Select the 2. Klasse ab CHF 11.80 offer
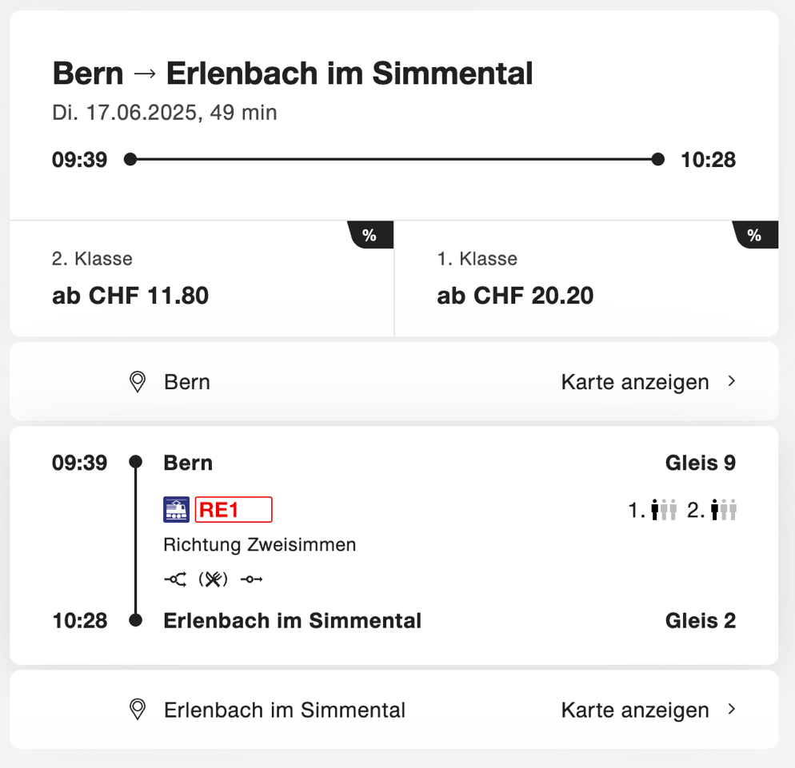The image size is (795, 768). (x=202, y=279)
